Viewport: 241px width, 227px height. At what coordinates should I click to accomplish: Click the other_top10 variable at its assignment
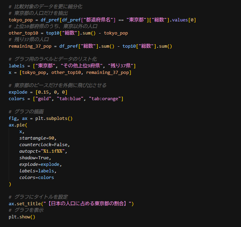coord(23,33)
